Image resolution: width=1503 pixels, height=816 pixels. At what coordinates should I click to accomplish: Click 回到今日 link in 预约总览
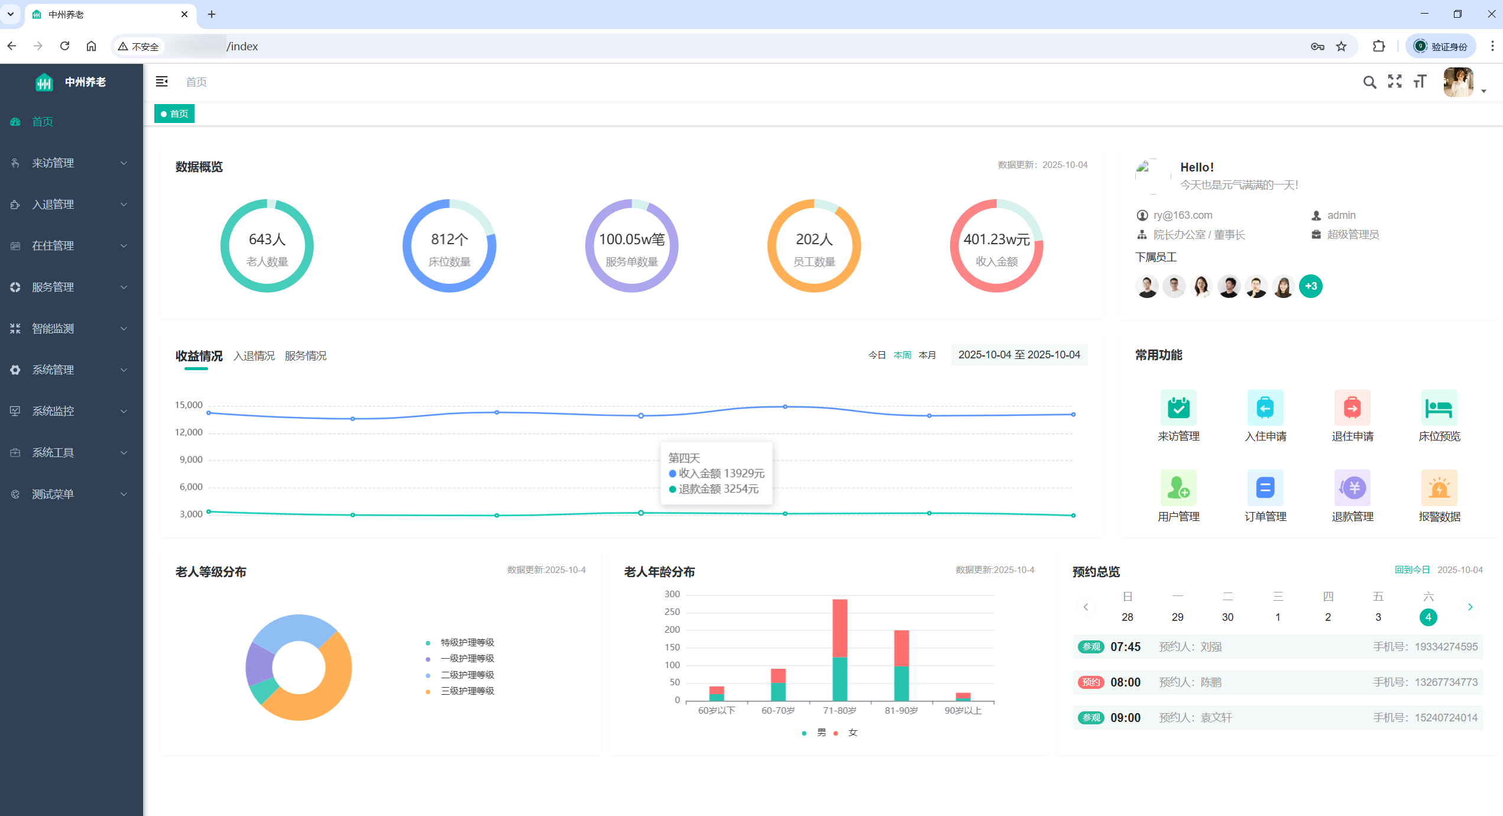coord(1412,569)
